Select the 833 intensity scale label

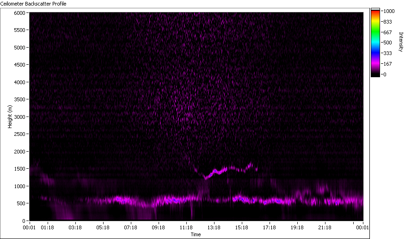click(388, 22)
